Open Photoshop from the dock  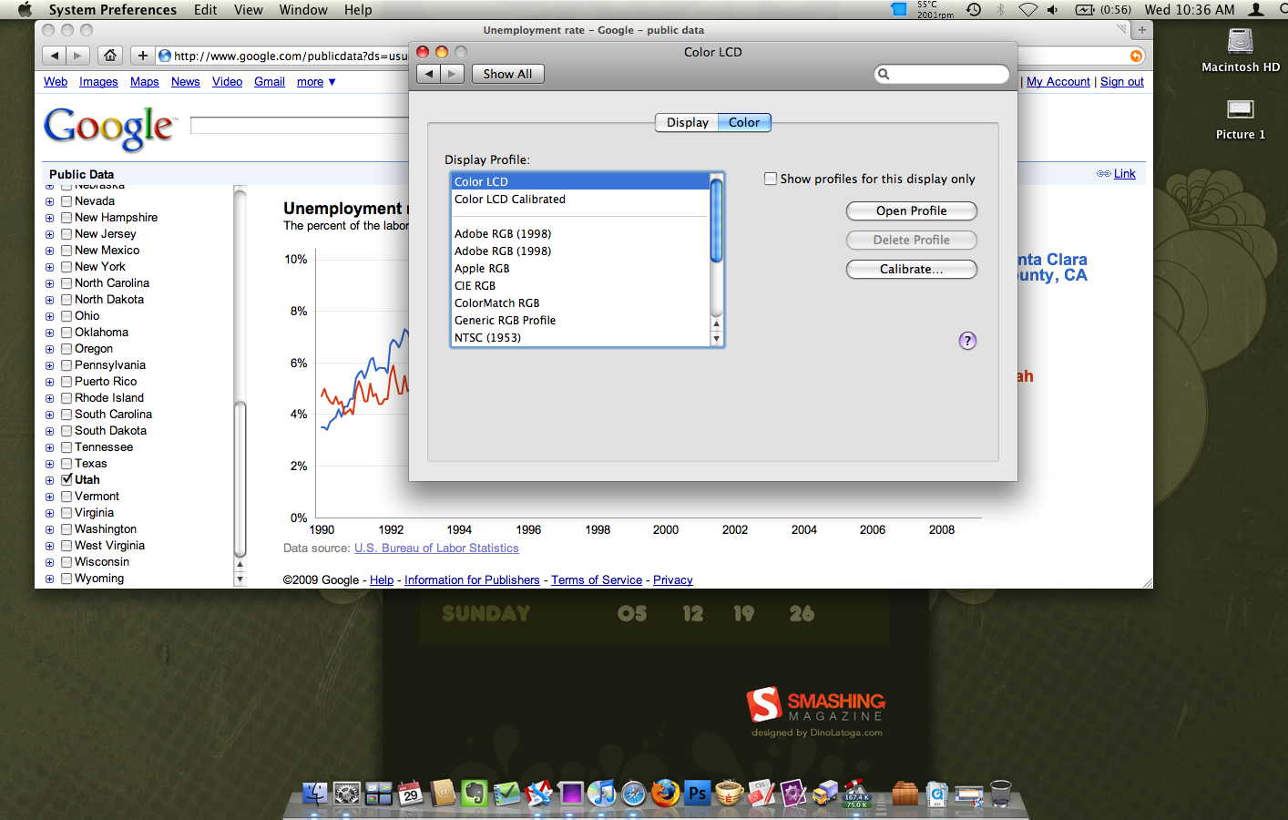click(697, 794)
